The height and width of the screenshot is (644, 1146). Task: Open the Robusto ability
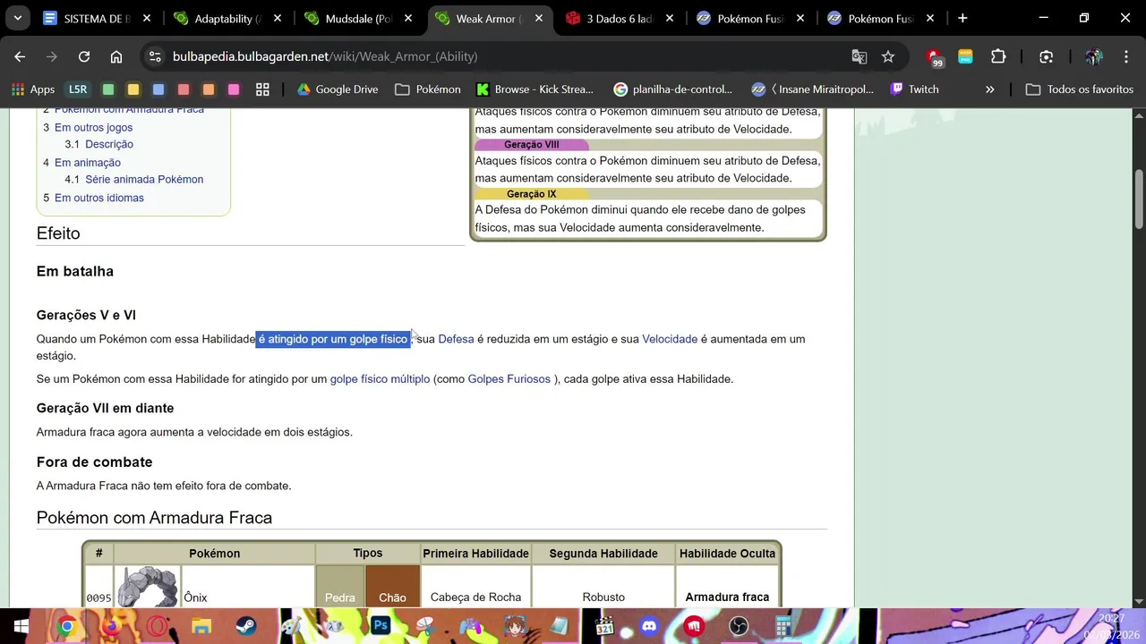[x=603, y=597]
